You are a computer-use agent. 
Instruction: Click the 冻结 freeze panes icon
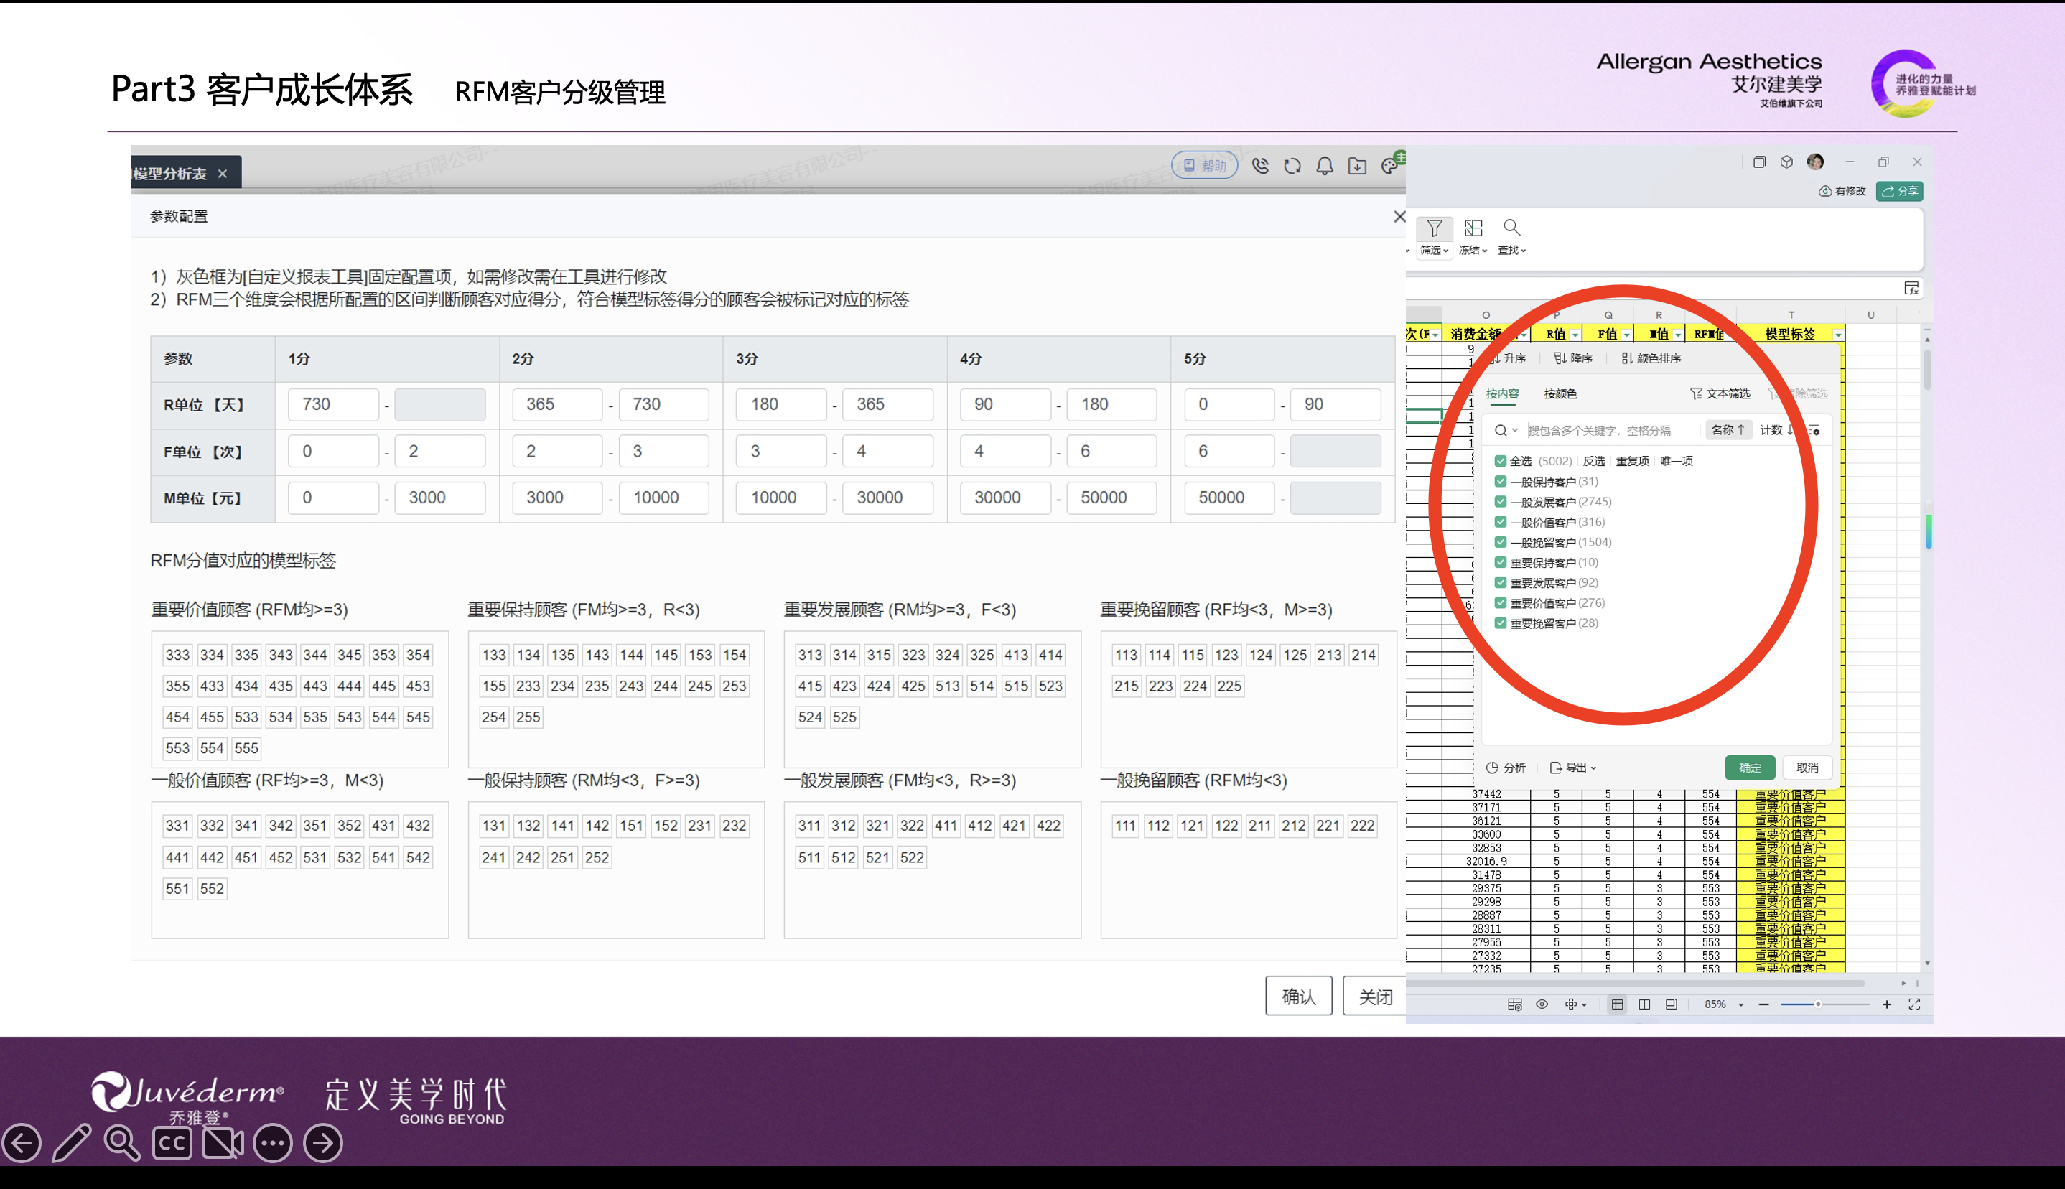point(1473,228)
